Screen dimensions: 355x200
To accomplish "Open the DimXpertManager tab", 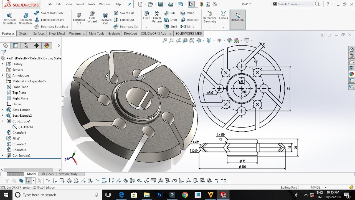I will [x=36, y=46].
